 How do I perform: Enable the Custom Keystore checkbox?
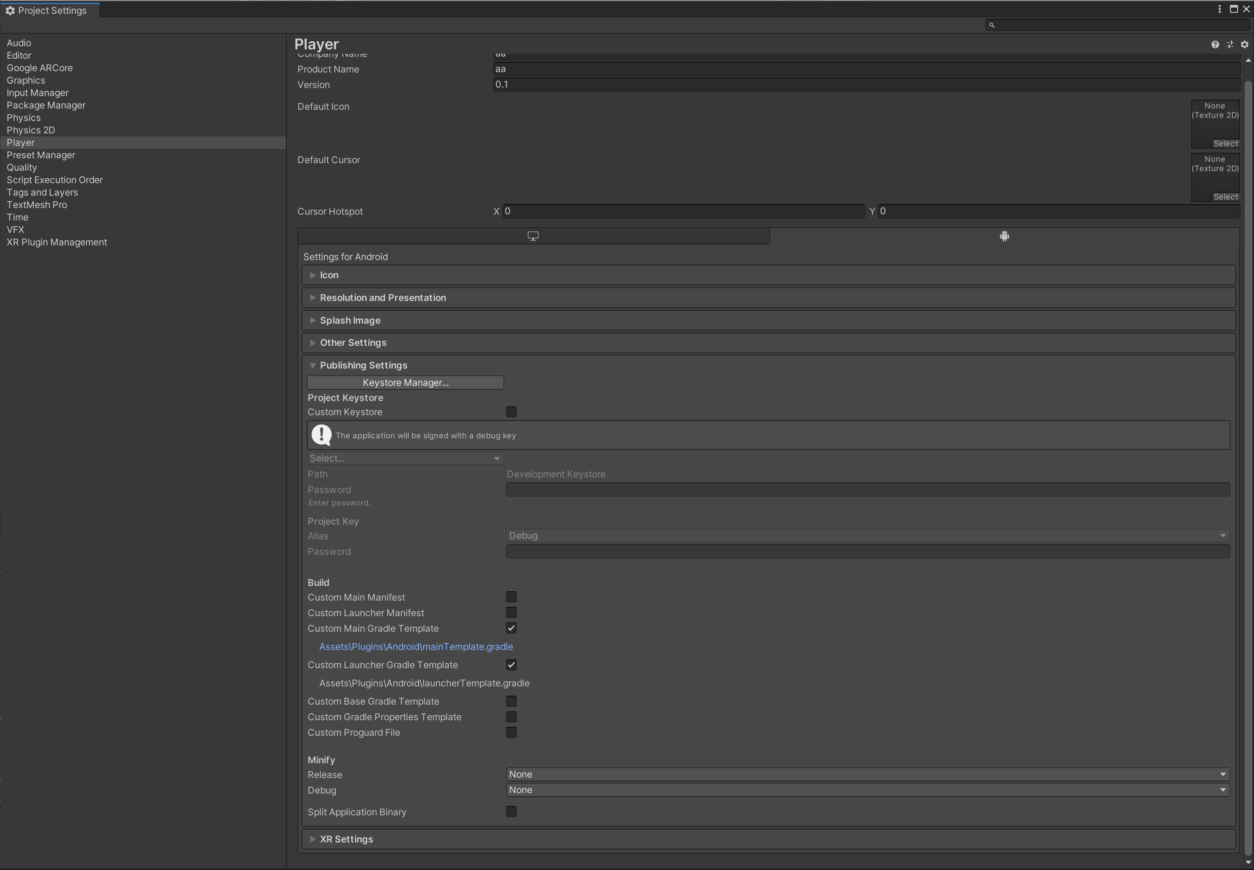(511, 412)
